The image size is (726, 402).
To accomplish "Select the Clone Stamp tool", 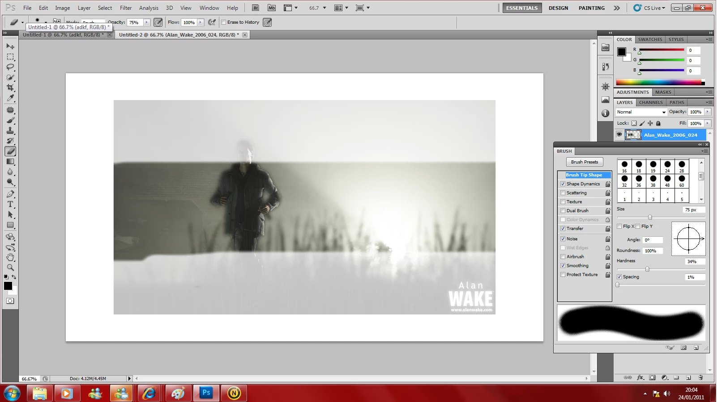I will pyautogui.click(x=10, y=130).
